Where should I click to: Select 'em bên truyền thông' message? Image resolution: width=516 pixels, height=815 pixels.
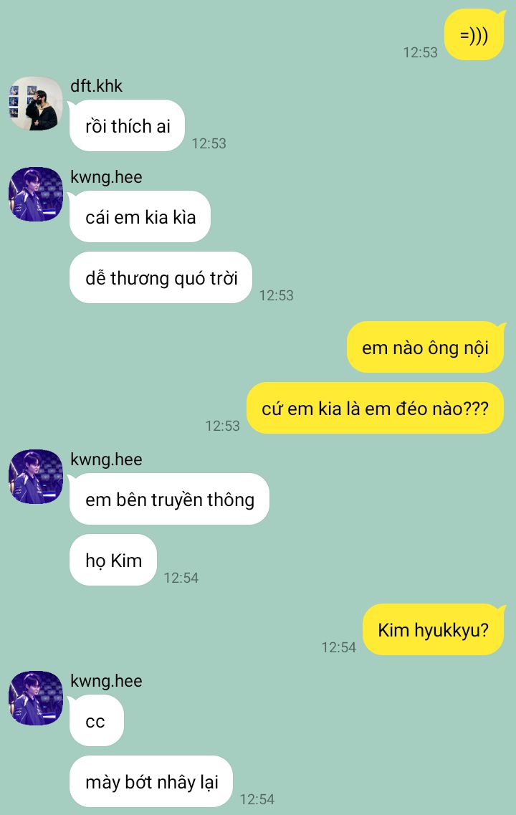point(169,499)
